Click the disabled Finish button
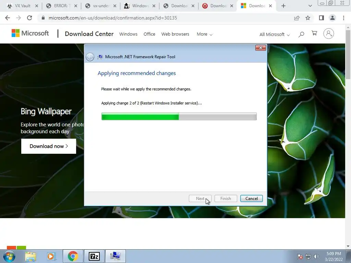This screenshot has height=263, width=351. pyautogui.click(x=226, y=198)
